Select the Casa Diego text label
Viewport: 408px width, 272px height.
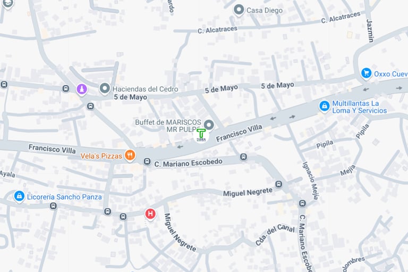(265, 11)
